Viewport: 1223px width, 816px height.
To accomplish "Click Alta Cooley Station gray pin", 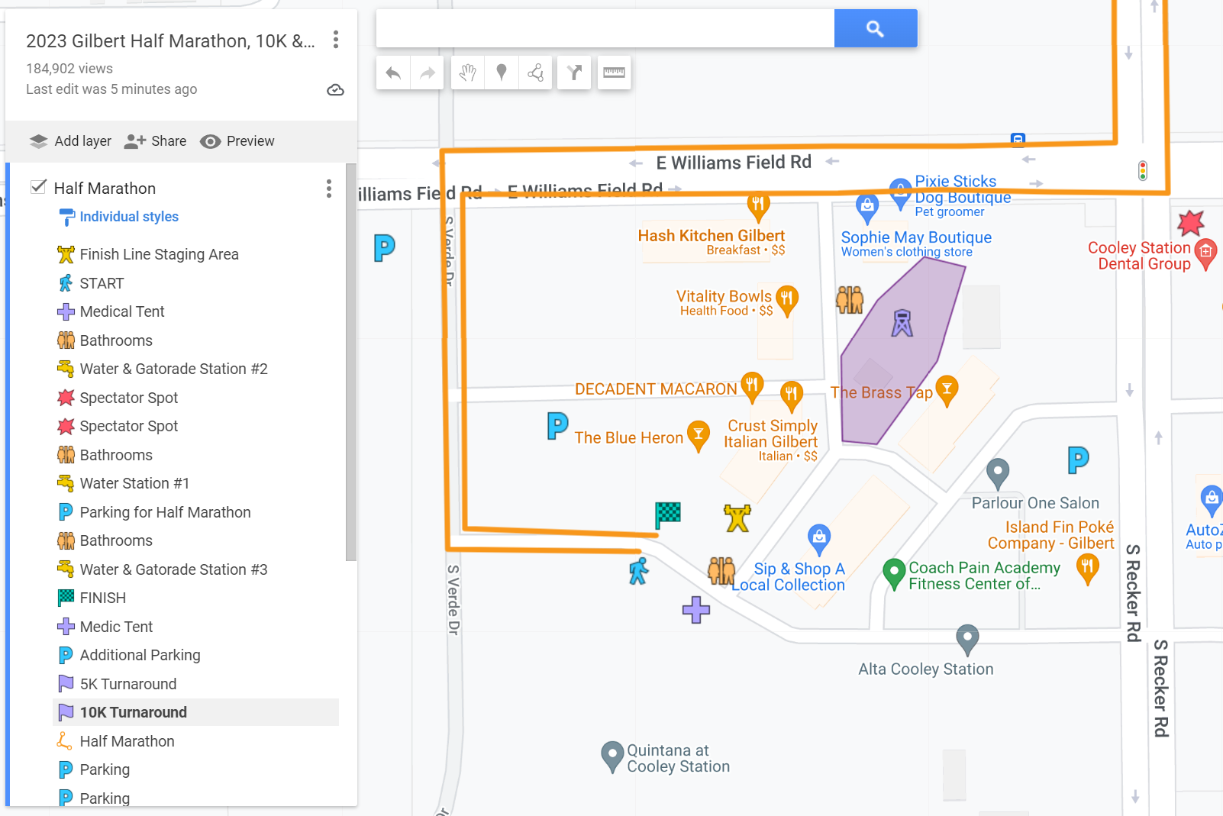I will click(967, 639).
